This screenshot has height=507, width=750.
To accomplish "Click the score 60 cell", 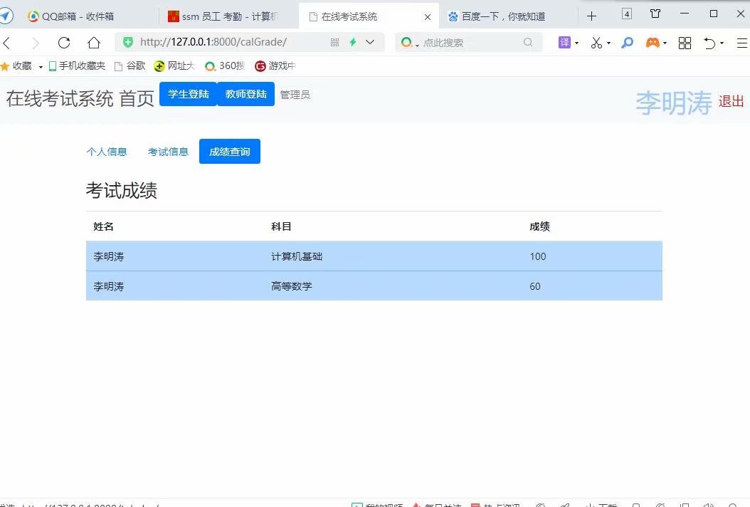I will point(535,286).
